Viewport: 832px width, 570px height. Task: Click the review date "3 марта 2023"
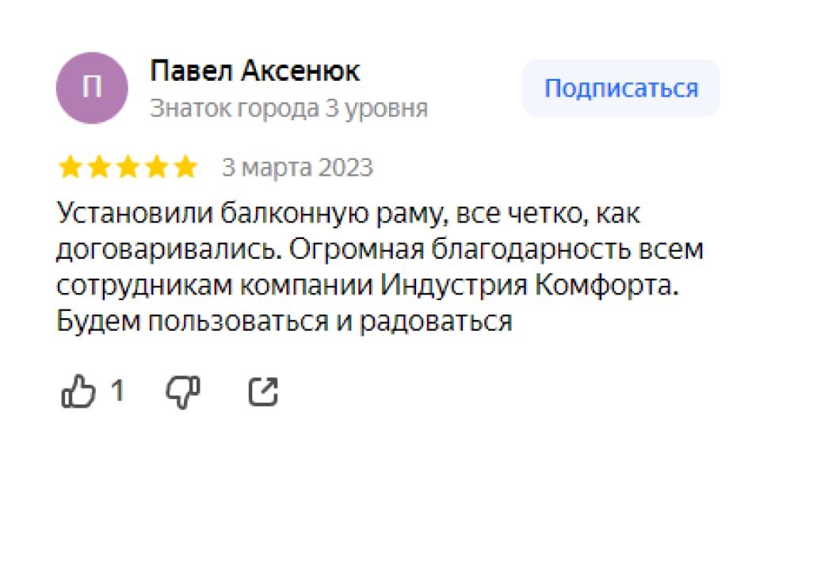coord(296,168)
